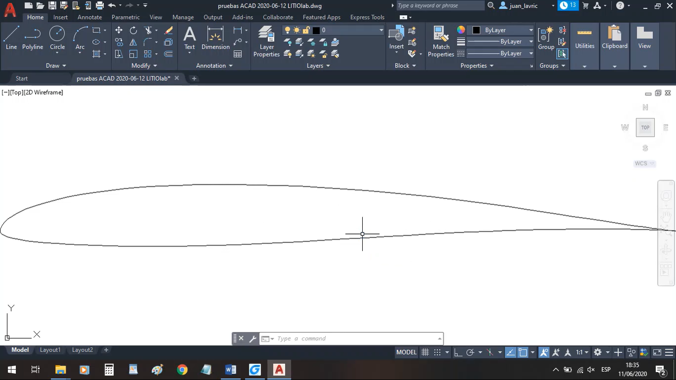Click the MODEL space button

[406, 352]
